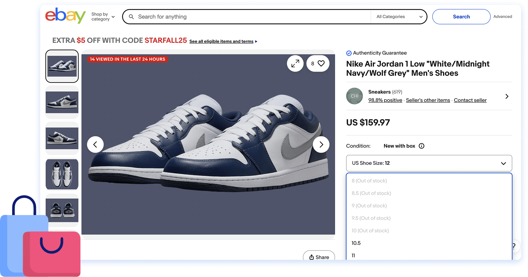The height and width of the screenshot is (277, 528).
Task: Click the 14 viewed in last 24 hours badge
Action: pyautogui.click(x=128, y=59)
